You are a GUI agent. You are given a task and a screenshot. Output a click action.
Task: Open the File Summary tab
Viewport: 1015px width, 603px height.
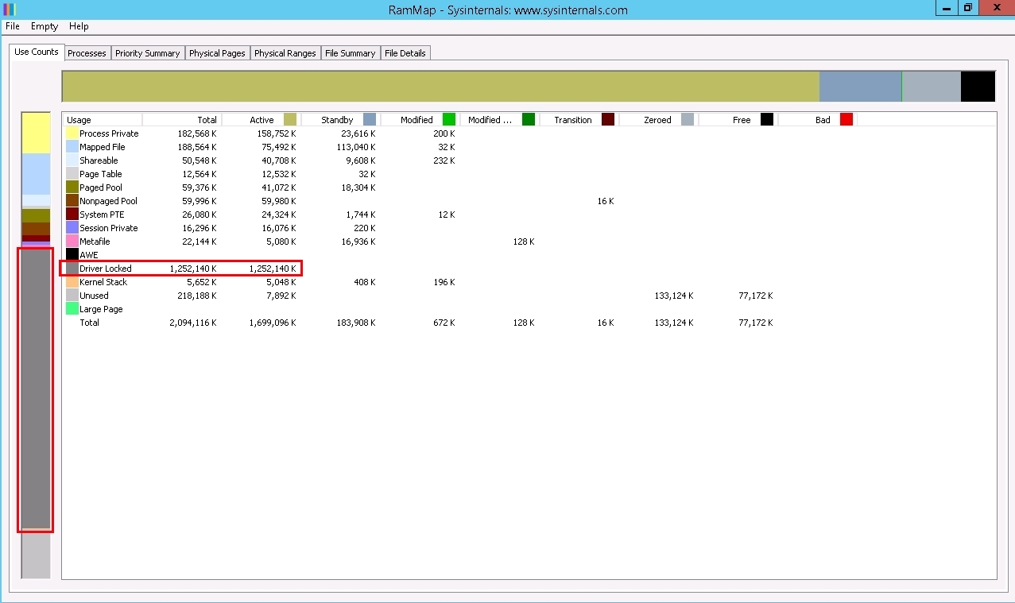pyautogui.click(x=350, y=53)
